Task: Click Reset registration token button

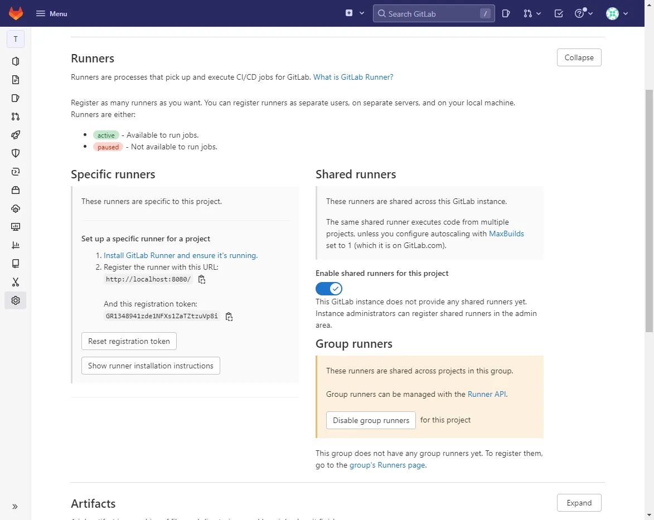Action: (x=129, y=341)
